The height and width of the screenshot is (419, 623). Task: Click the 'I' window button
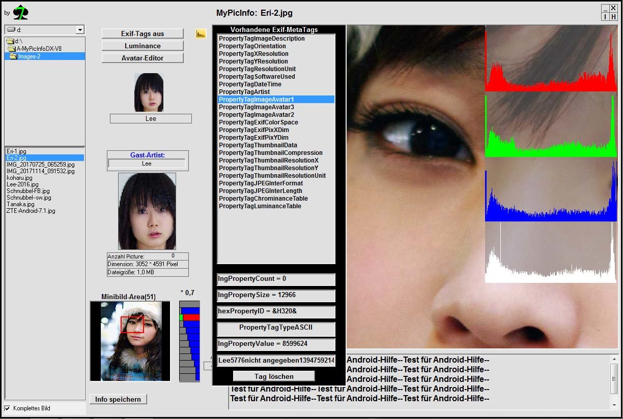605,16
